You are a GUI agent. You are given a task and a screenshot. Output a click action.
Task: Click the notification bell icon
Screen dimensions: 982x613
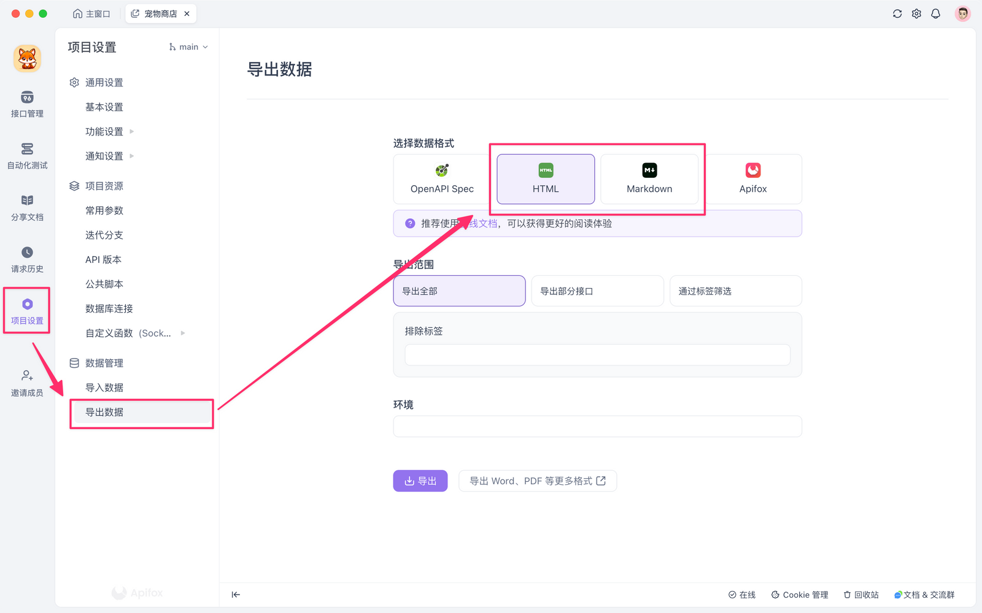point(935,13)
